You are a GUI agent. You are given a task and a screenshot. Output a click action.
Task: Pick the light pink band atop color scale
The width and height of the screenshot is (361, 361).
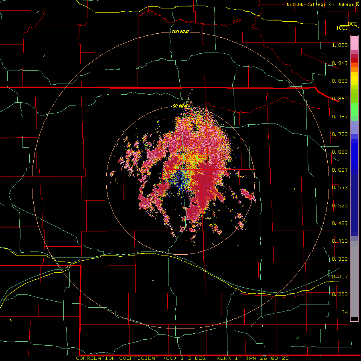354,43
